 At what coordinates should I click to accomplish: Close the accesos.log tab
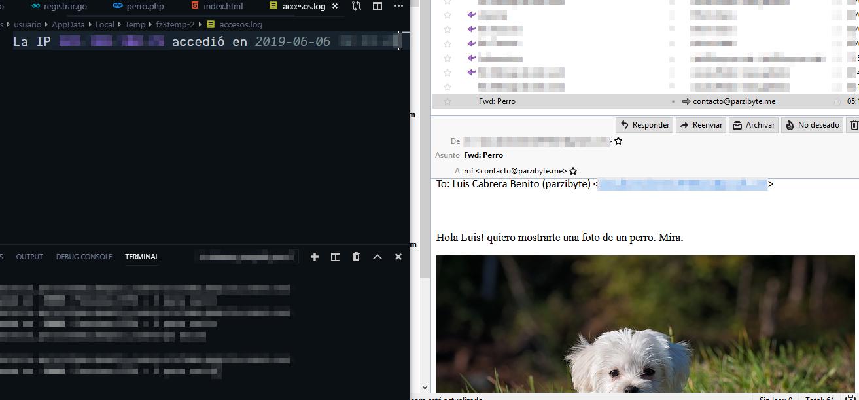335,6
